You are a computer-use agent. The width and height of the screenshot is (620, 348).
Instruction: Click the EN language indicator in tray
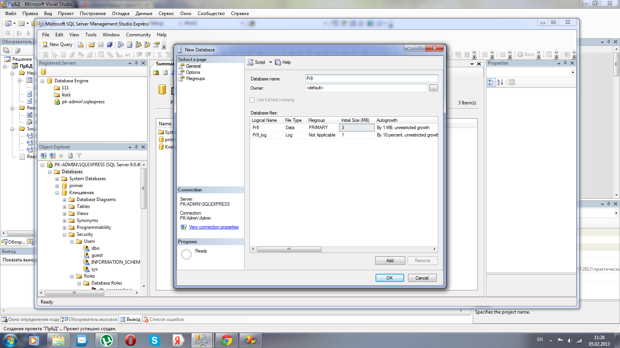coord(540,339)
